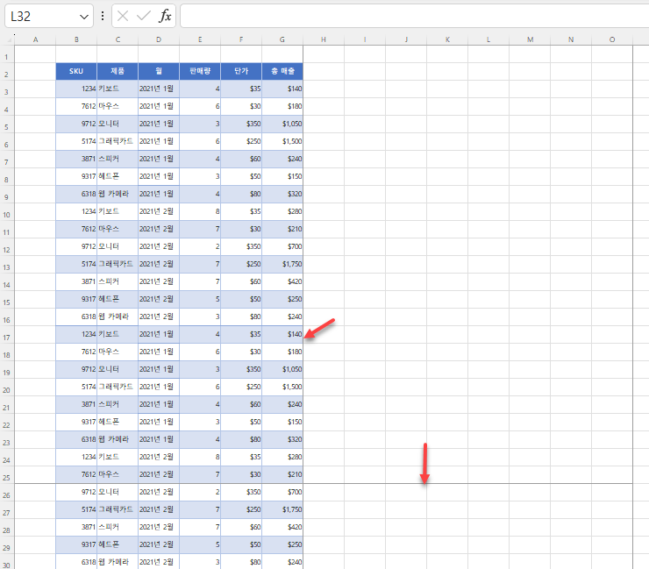Open the Name Box dropdown arrow
The image size is (649, 569).
click(84, 17)
